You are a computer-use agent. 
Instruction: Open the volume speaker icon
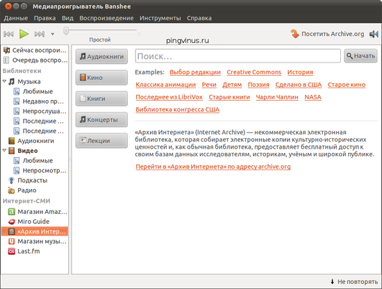(374, 34)
